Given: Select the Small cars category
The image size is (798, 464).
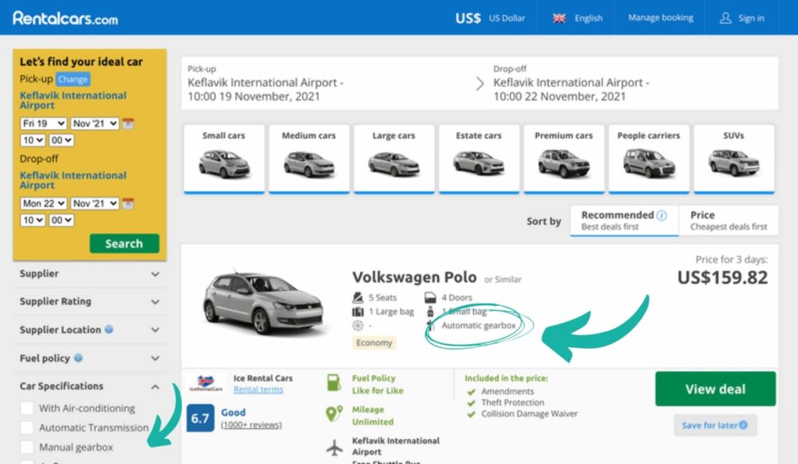Looking at the screenshot, I should point(224,159).
